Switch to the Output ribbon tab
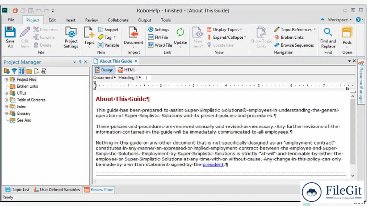Screen dimensions: 367x206 click(145, 20)
